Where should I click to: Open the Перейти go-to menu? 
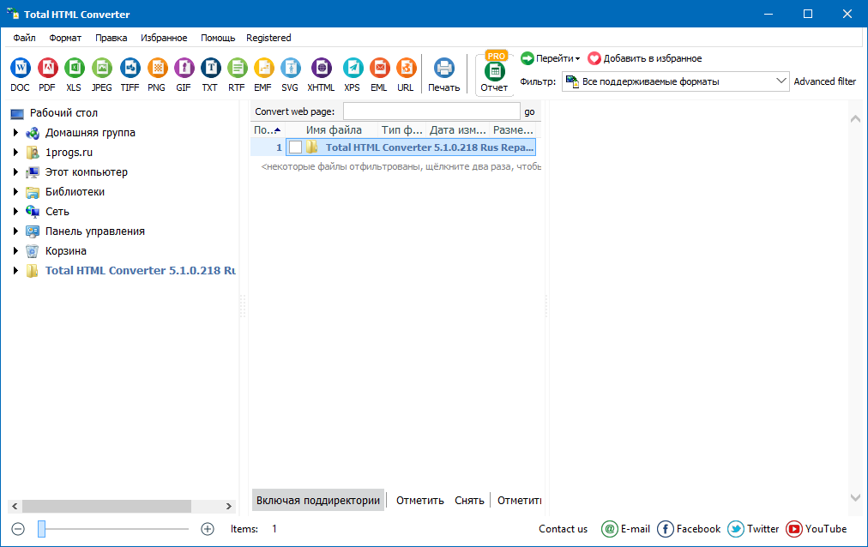[x=551, y=58]
